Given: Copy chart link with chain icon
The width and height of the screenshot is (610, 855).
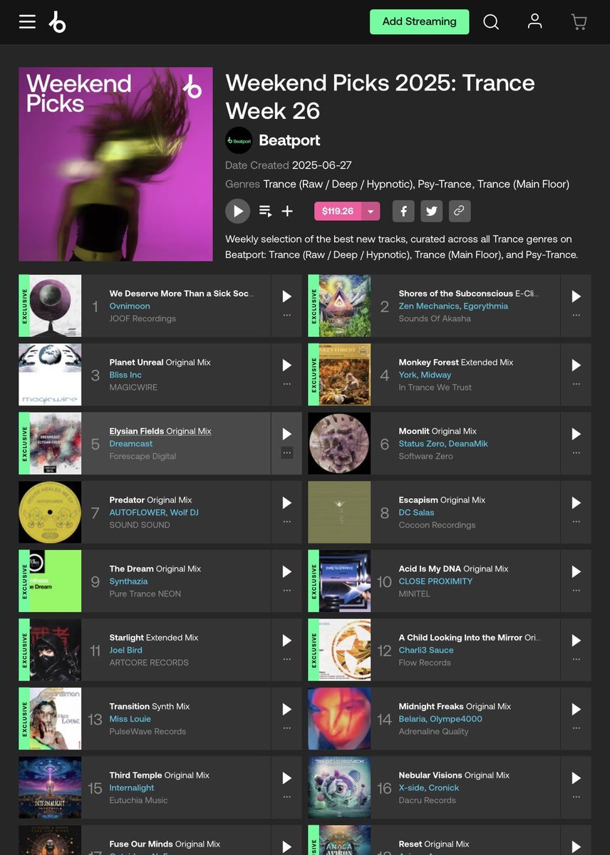Looking at the screenshot, I should [x=460, y=211].
